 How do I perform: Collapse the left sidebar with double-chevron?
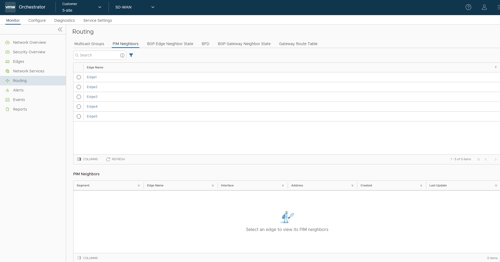[x=60, y=29]
